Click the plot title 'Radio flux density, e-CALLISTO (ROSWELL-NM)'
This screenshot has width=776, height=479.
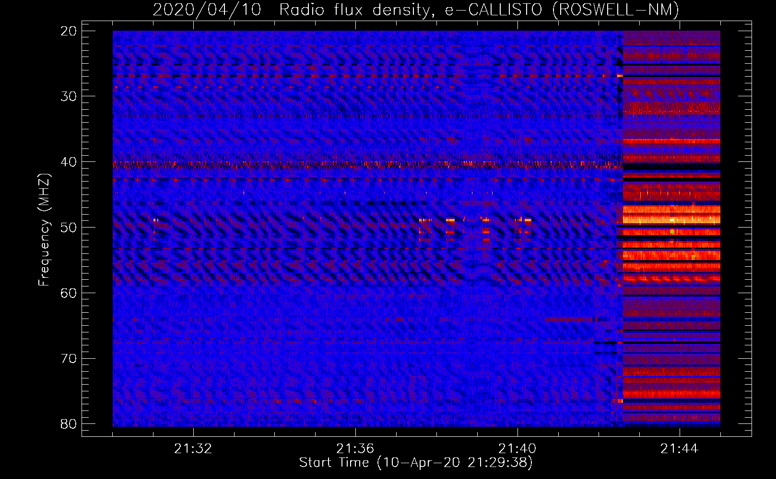(x=479, y=10)
